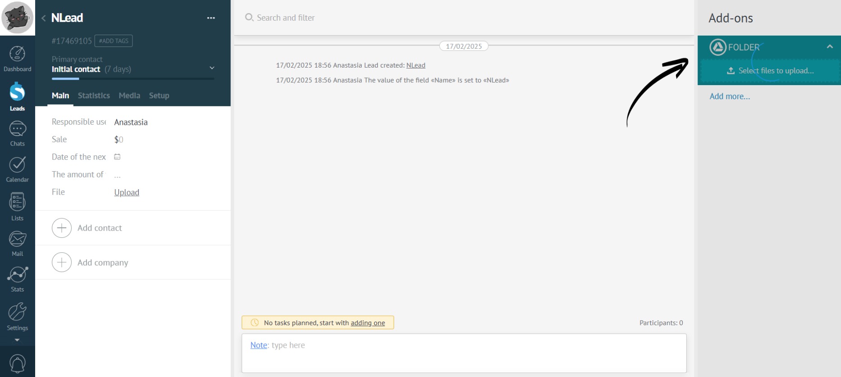Switch to the Media tab
Screen dimensions: 841x377
[129, 95]
